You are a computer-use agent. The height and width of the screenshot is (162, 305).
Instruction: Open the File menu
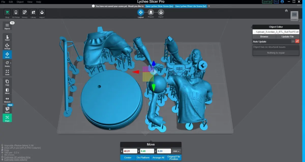3,2
